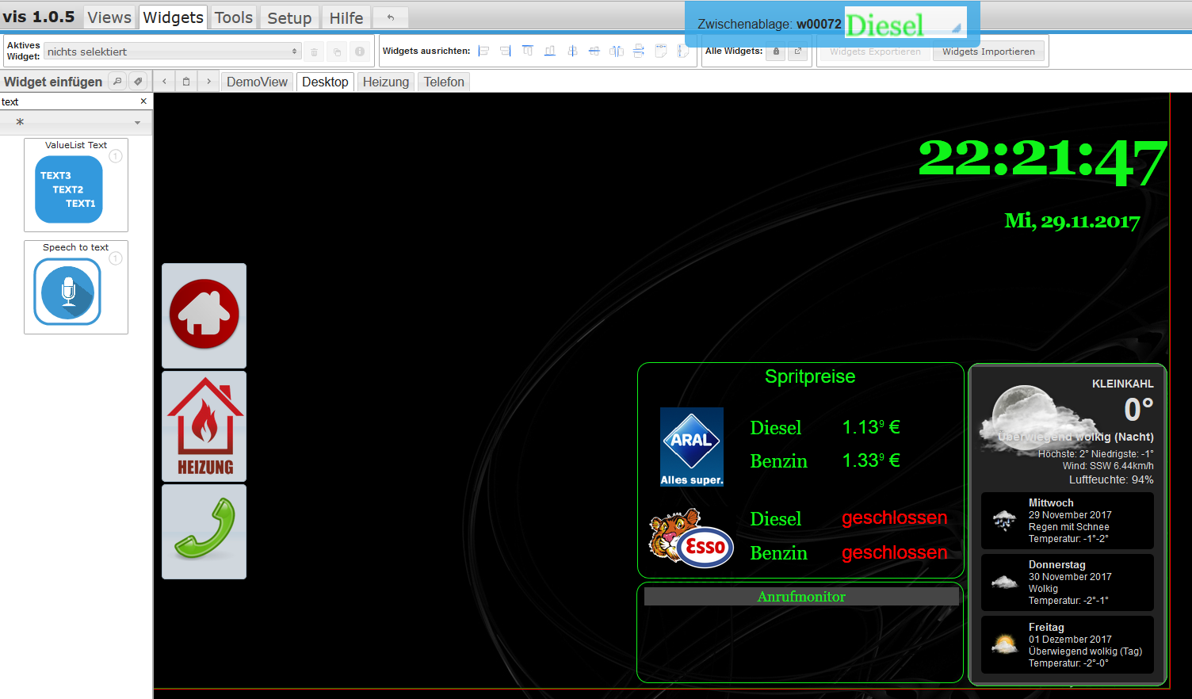Select the ARAL Benzin price 1.33 €

click(x=871, y=460)
